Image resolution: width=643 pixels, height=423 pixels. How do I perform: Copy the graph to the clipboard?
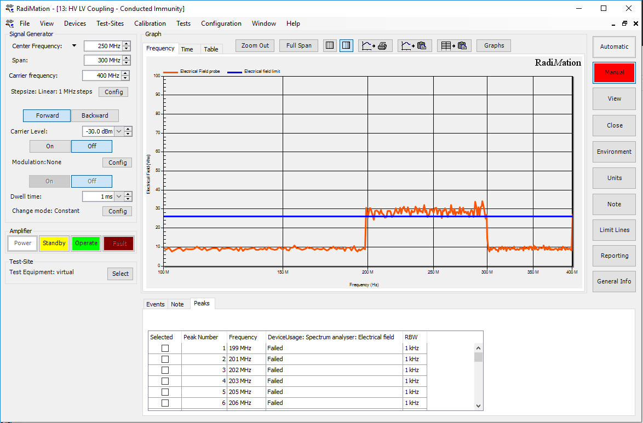(415, 45)
